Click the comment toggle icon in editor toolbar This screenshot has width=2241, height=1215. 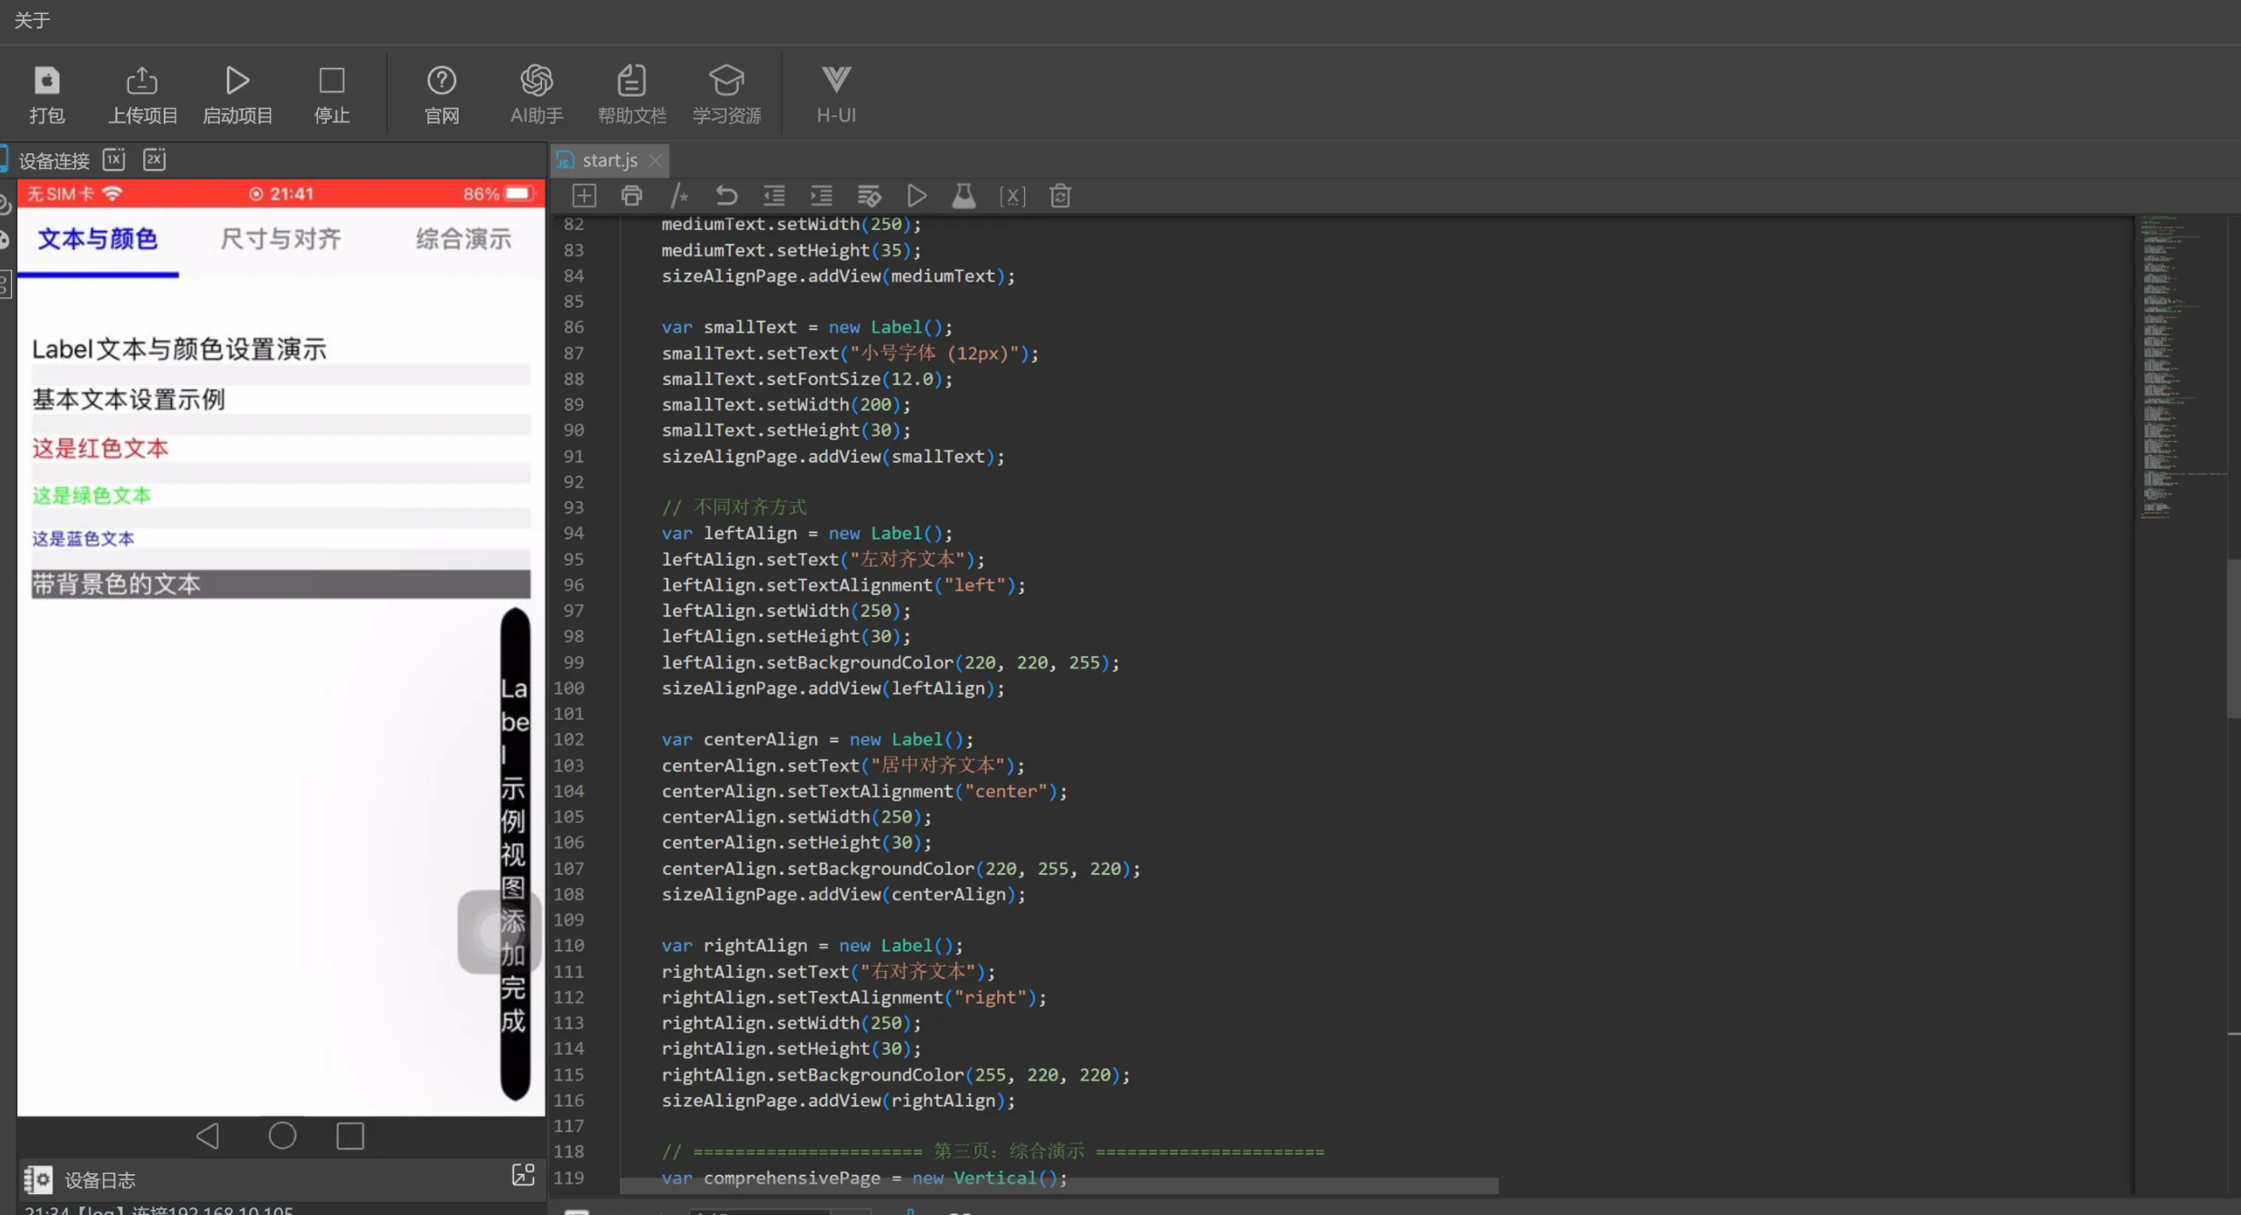pos(679,196)
